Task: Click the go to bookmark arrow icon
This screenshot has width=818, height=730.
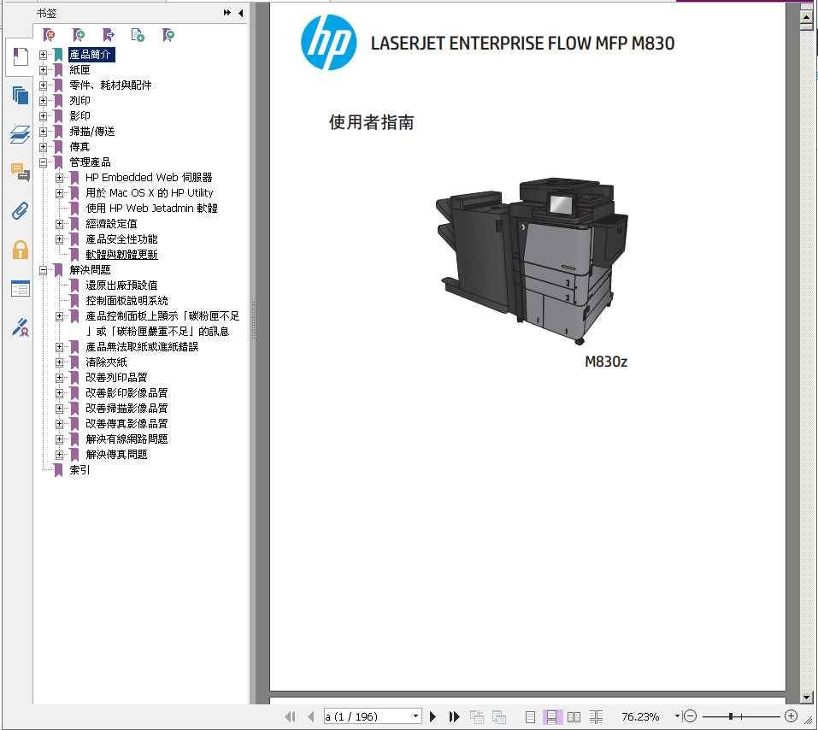Action: point(108,35)
